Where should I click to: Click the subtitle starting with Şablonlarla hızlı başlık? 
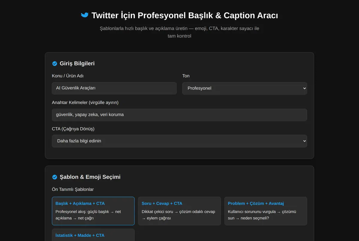180,32
